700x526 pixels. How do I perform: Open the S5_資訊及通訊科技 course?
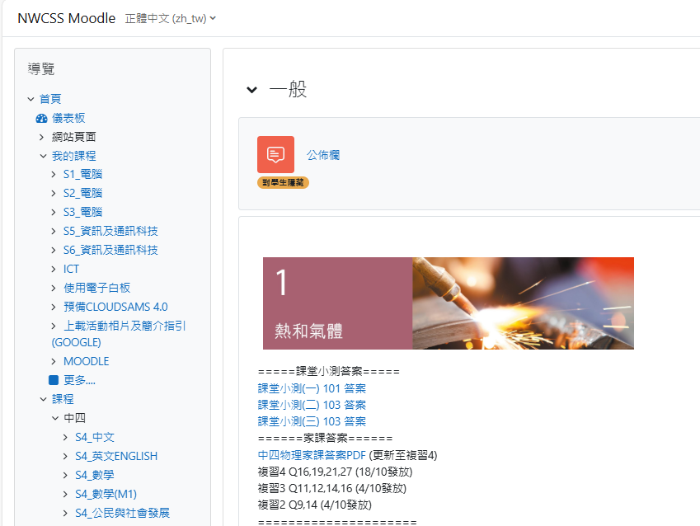tap(110, 231)
